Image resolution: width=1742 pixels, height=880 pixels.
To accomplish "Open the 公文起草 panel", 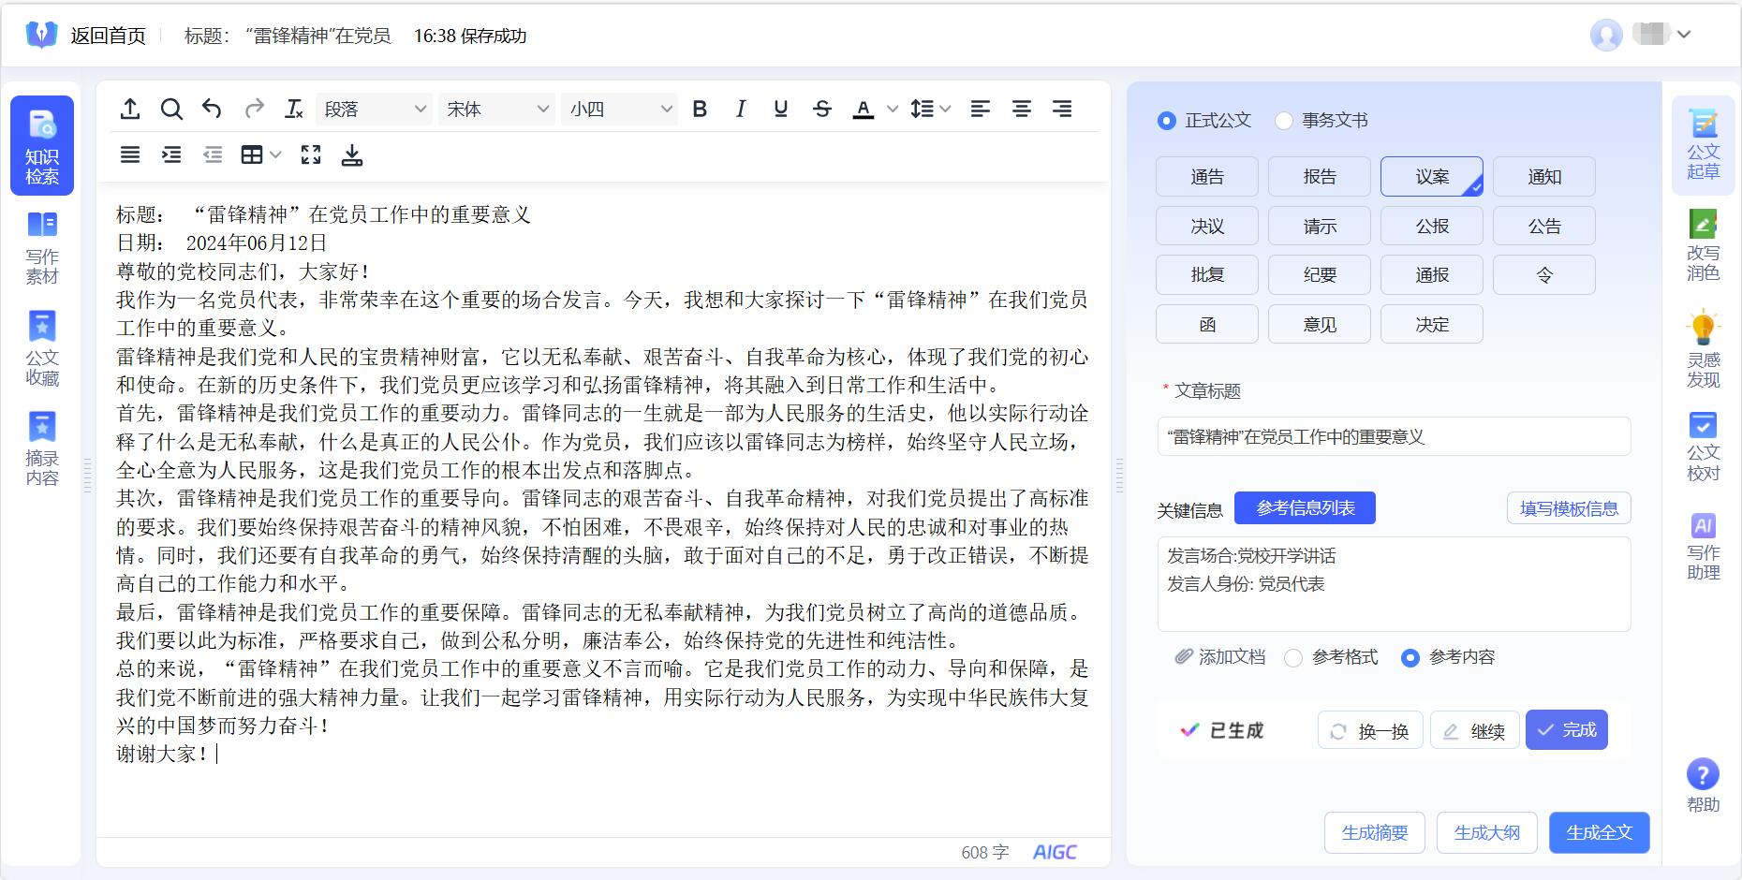I will coord(1704,145).
